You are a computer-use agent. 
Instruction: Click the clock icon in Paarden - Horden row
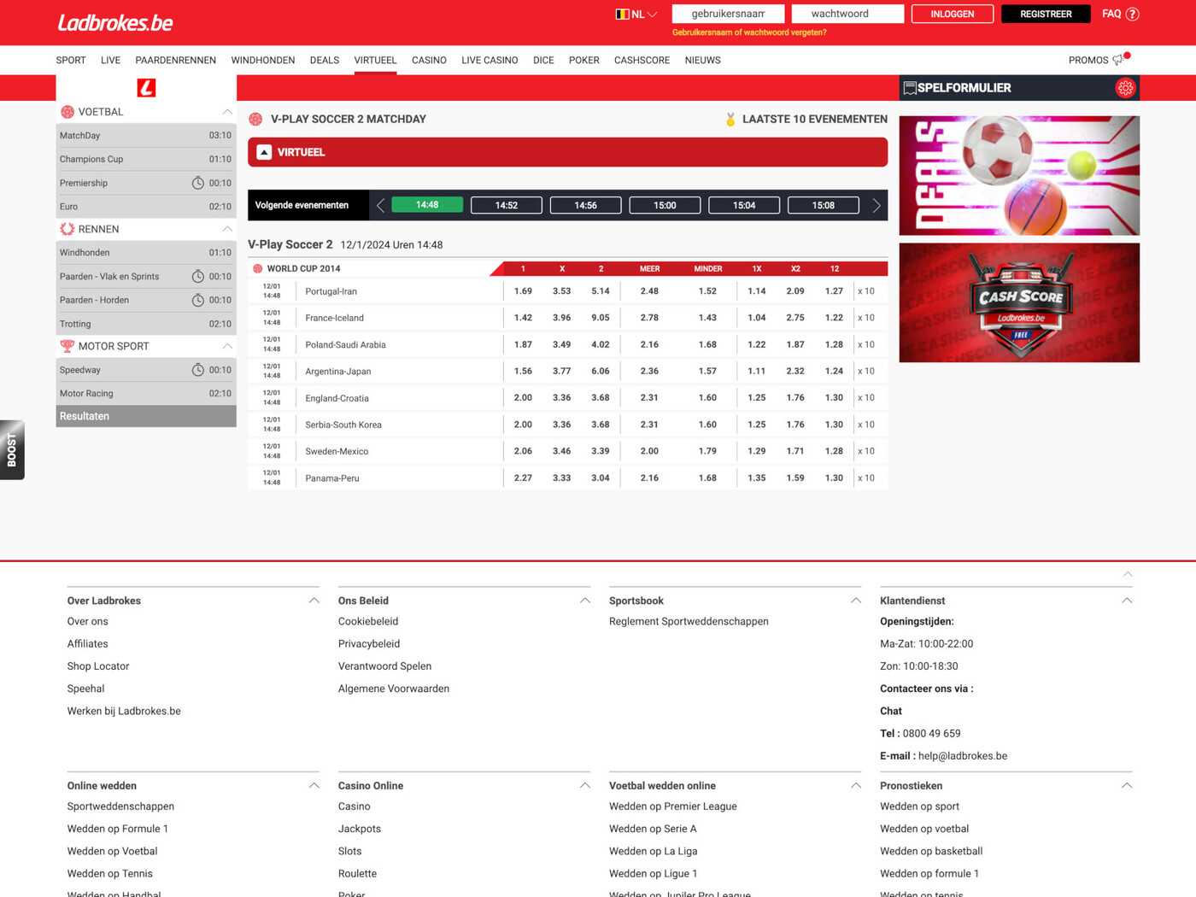(197, 300)
